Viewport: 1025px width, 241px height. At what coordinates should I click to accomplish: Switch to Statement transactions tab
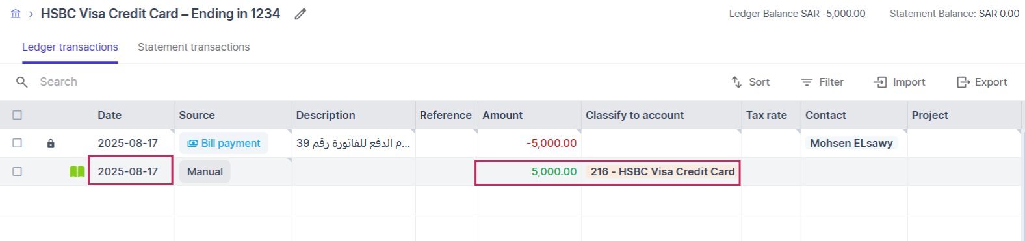click(x=194, y=47)
